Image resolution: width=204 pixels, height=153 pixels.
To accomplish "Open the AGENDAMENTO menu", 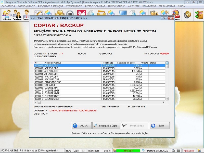I will 27,6.
